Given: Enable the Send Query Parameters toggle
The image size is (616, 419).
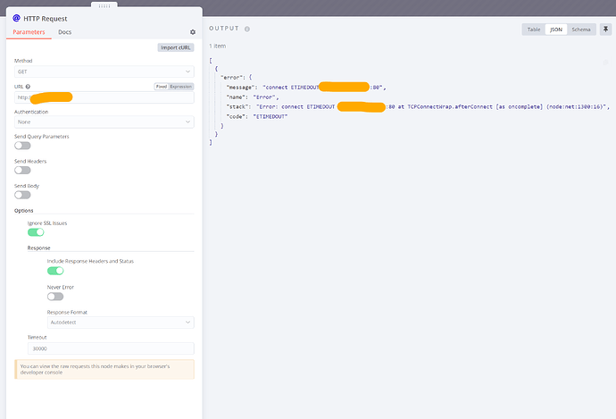Looking at the screenshot, I should 22,146.
